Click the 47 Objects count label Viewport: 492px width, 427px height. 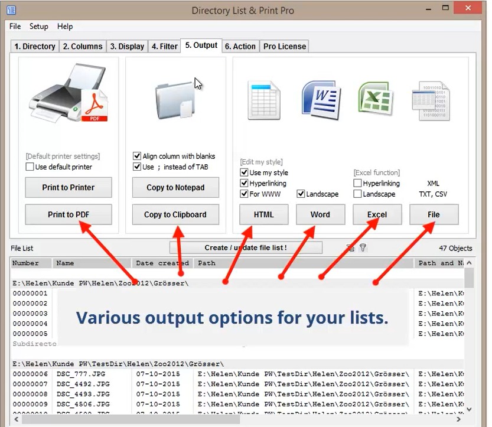click(455, 248)
